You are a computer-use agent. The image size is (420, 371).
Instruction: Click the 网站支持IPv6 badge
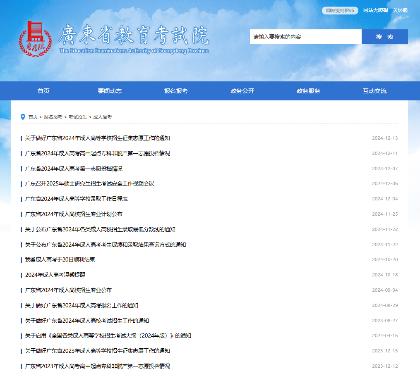(340, 10)
